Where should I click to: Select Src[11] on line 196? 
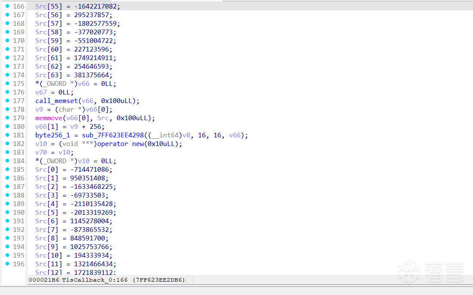[49, 264]
